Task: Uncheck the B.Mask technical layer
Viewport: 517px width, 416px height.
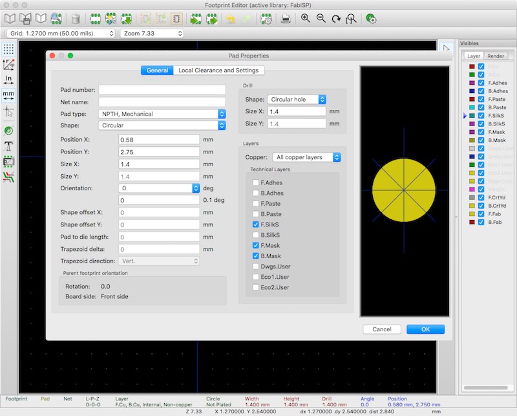Action: (x=255, y=256)
